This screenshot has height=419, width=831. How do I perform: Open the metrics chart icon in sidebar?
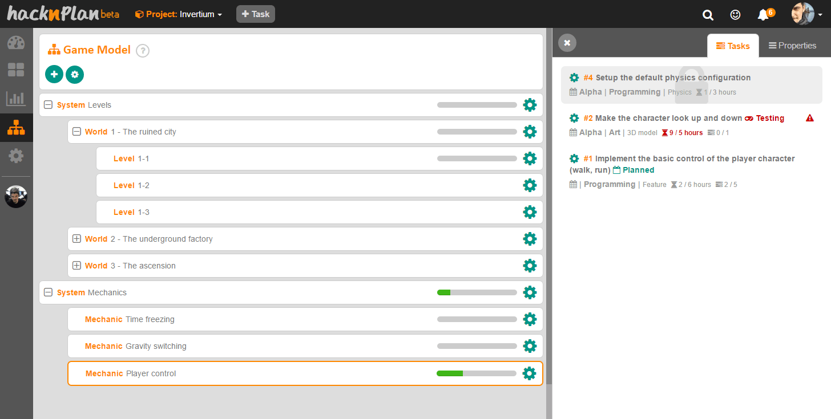[x=16, y=99]
